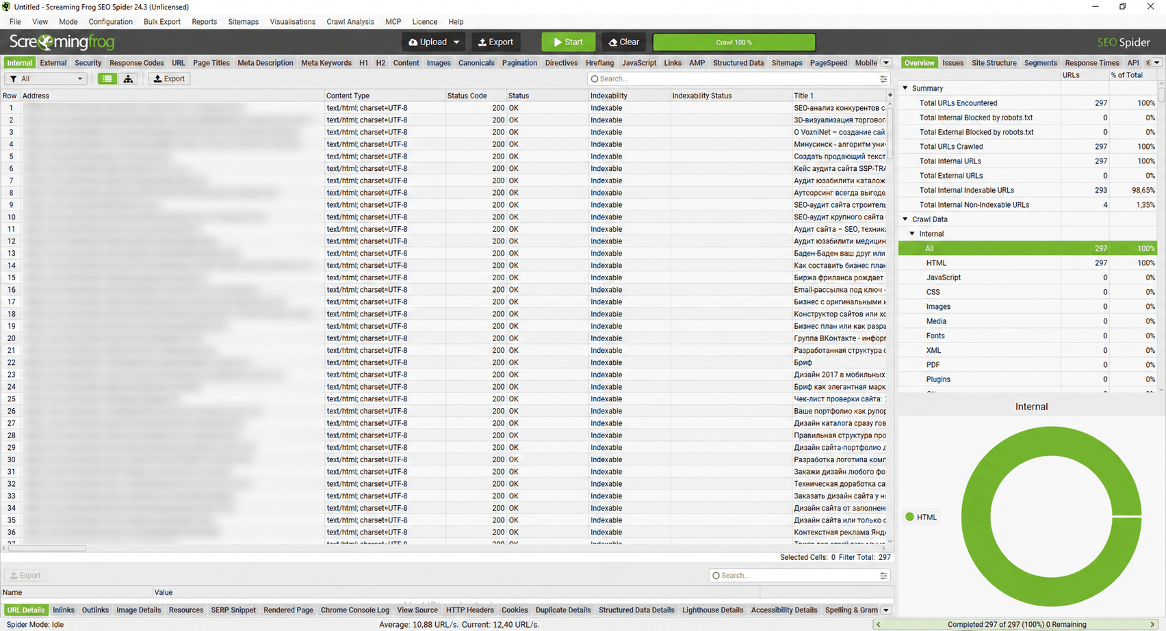This screenshot has height=631, width=1166.
Task: Open the Visualisations menu
Action: click(292, 22)
